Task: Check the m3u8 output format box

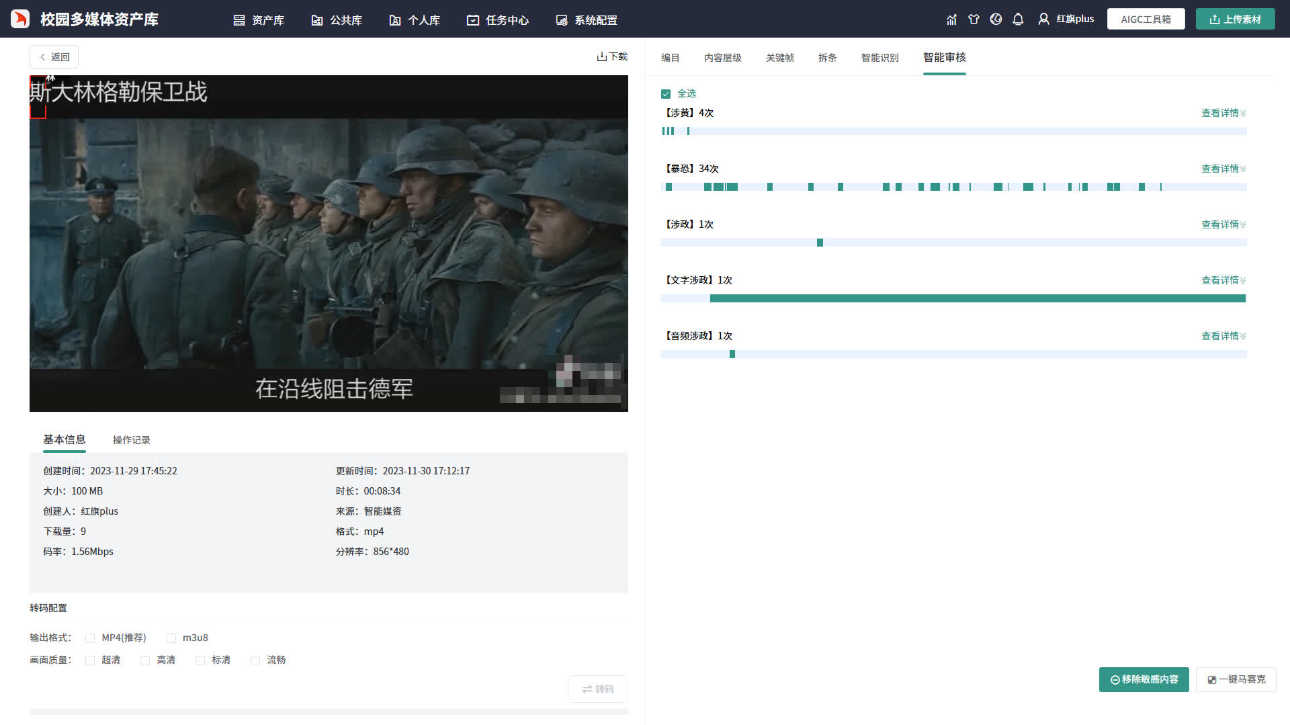Action: [x=171, y=638]
